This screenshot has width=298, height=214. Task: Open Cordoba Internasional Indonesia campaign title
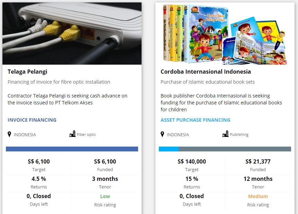(x=206, y=72)
